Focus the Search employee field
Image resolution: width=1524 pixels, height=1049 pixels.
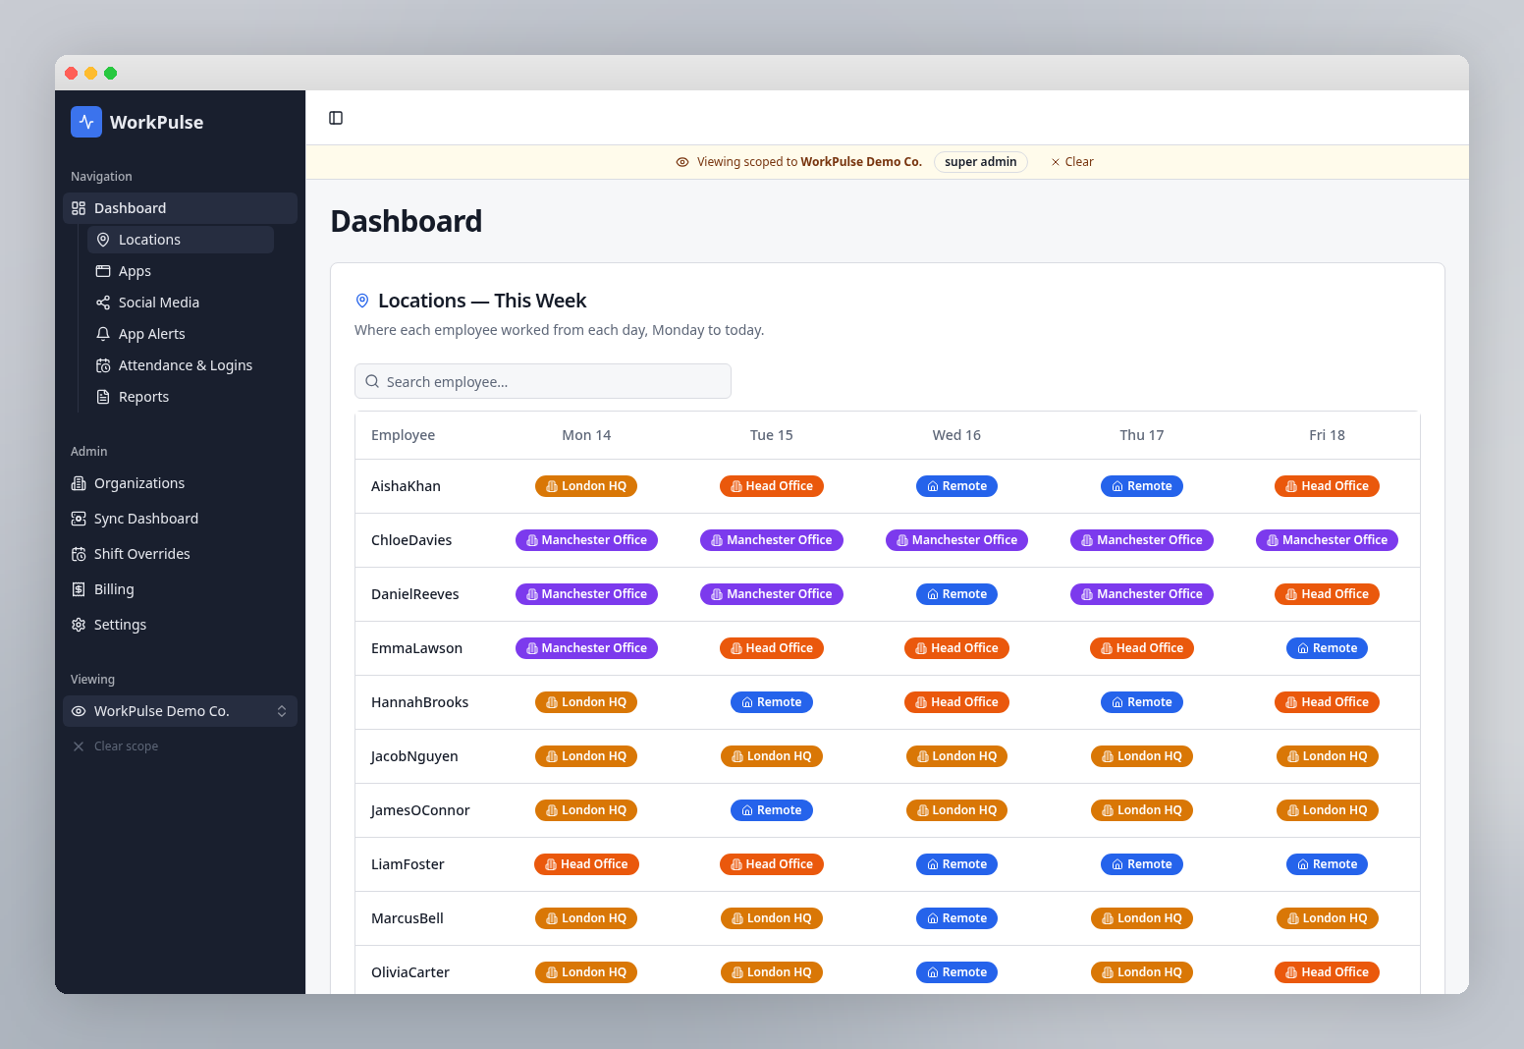pos(543,381)
